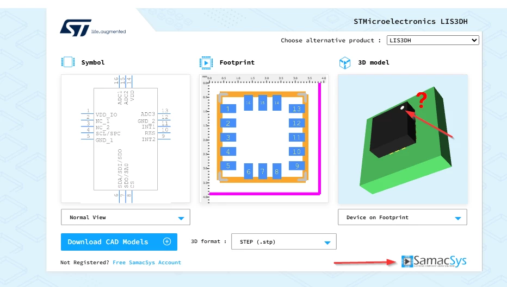The width and height of the screenshot is (507, 287).
Task: Click the 'STMicroelectronics LIS3DH' title text
Action: point(410,22)
